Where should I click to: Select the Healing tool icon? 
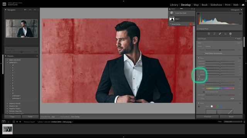coord(220,34)
